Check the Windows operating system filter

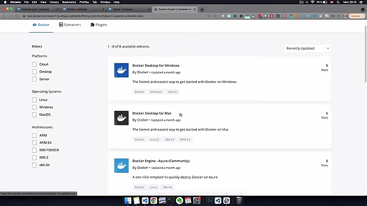(x=34, y=107)
